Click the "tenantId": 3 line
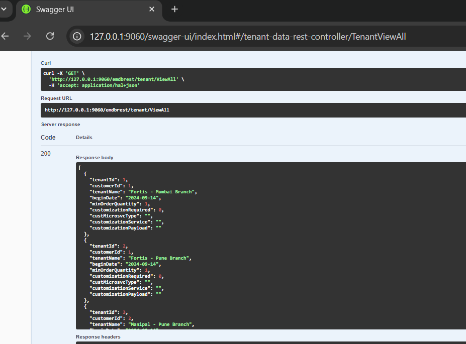Screen dimensions: 466x344 [x=109, y=312]
